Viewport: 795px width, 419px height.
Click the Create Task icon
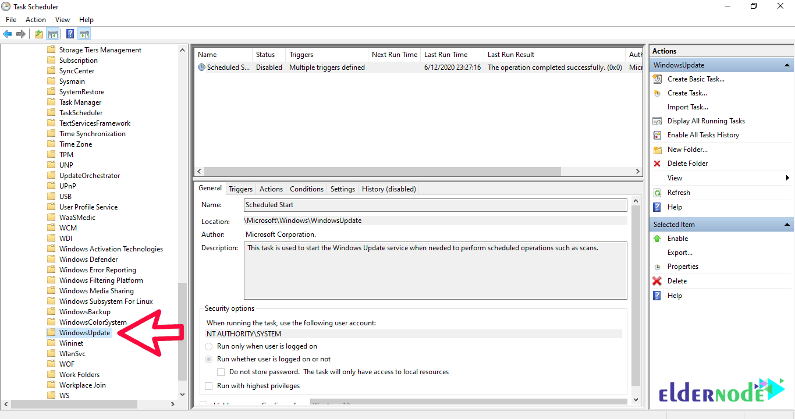(x=657, y=93)
